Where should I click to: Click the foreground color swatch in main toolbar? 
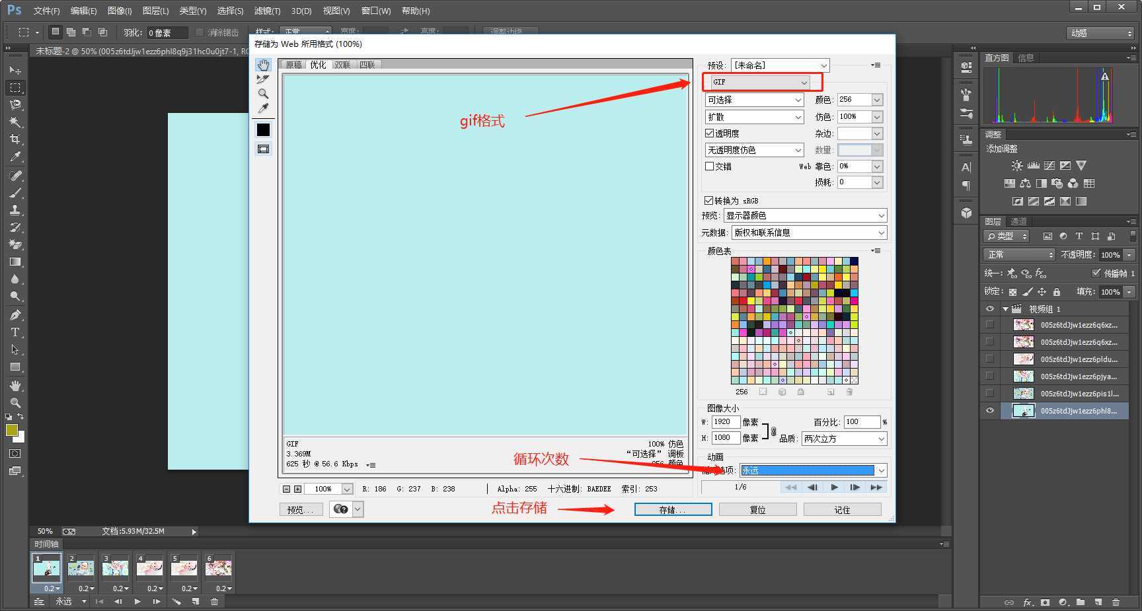click(x=11, y=430)
